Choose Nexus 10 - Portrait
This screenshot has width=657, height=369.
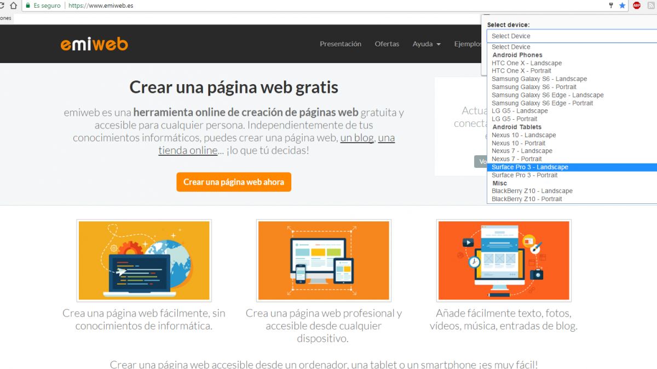tap(572, 143)
